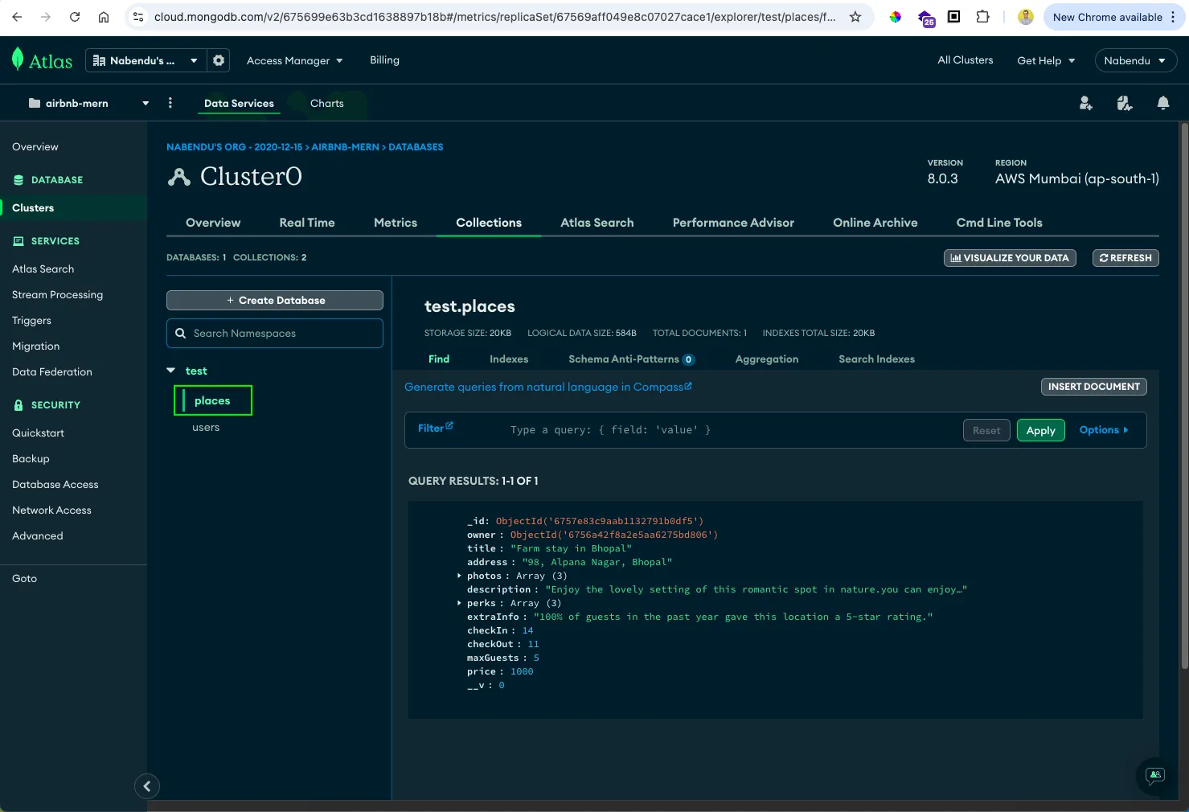The image size is (1189, 812).
Task: Switch to Charts tab
Action: click(x=326, y=103)
